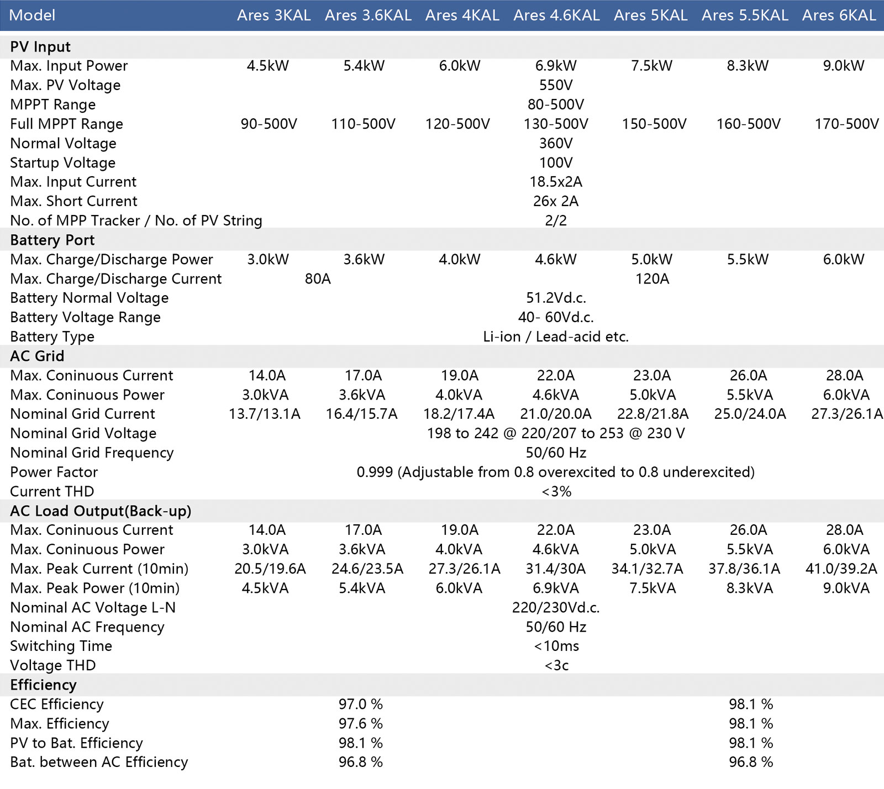Click the '198 to 242 @ 220/207 to 253 @ 230 V' value
This screenshot has height=789, width=884.
point(556,433)
